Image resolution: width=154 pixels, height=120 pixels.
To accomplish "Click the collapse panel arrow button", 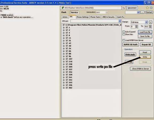I will (151, 22).
